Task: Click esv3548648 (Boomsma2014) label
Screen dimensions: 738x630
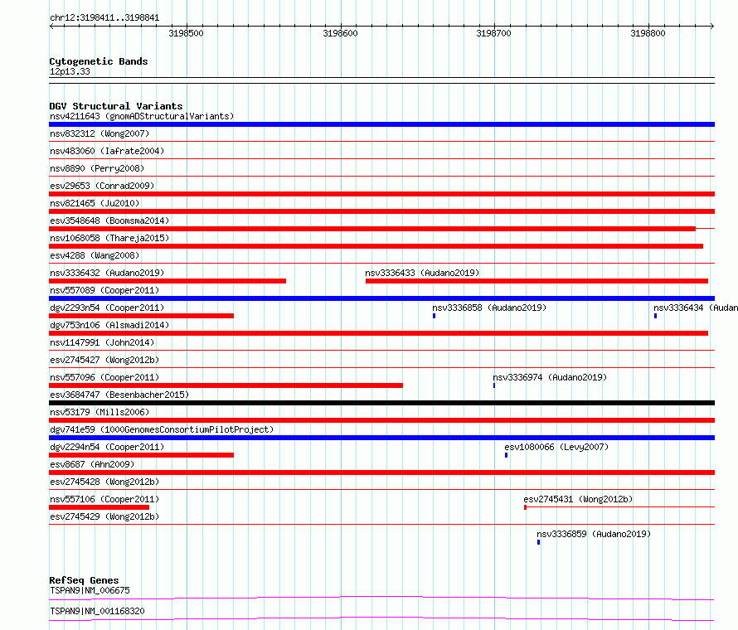Action: (109, 220)
